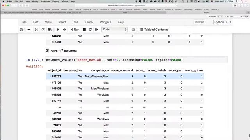Open the notebook View menu

pyautogui.click(x=48, y=22)
